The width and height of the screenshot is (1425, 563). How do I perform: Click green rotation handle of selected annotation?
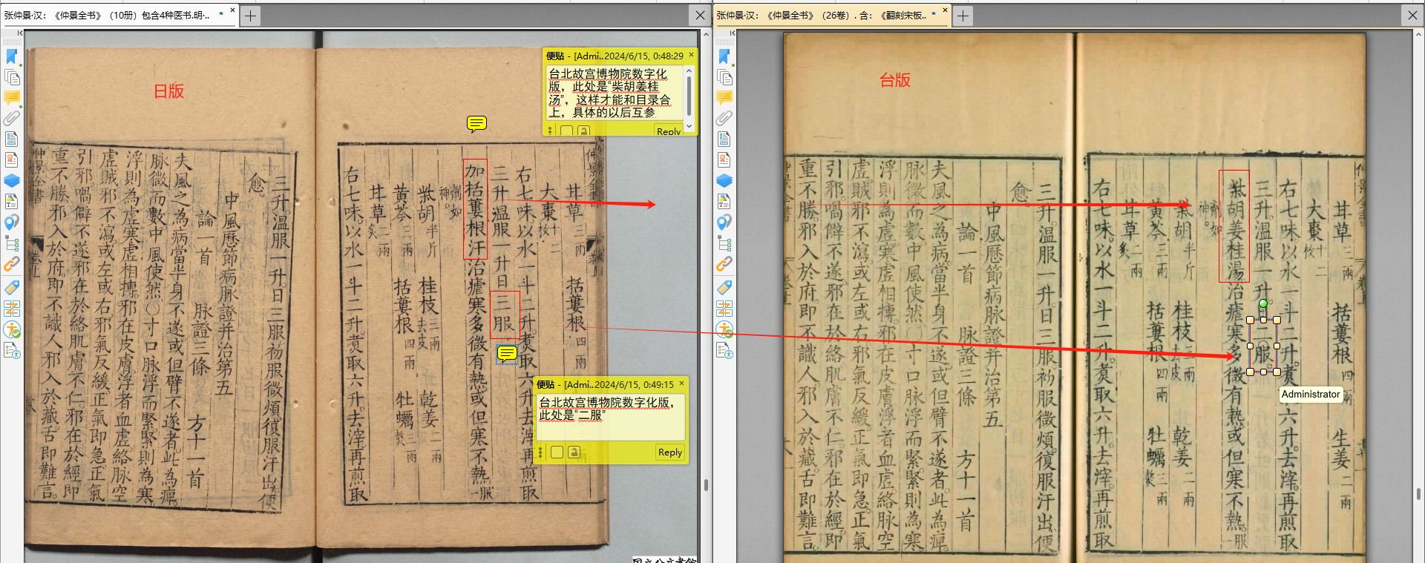[1263, 303]
